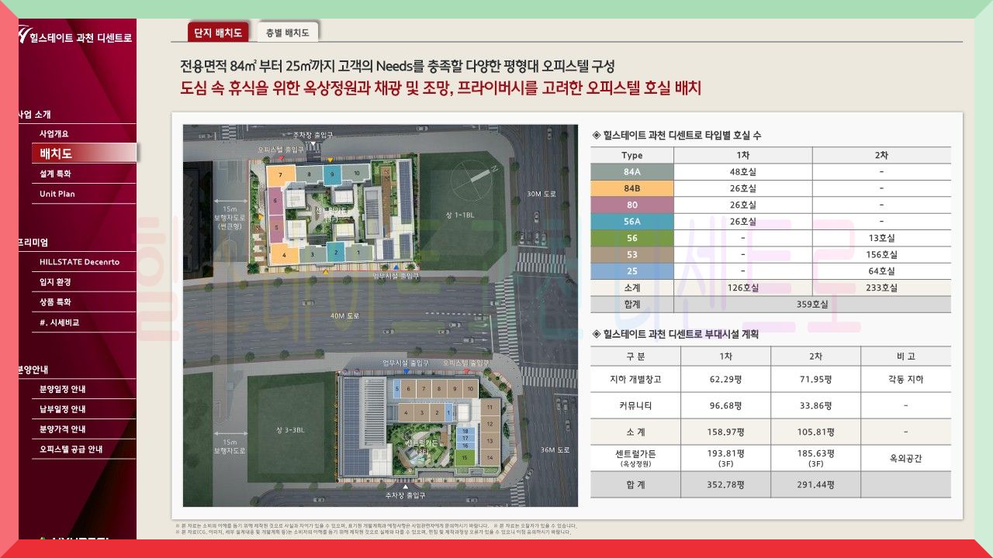The image size is (993, 558).
Task: Open the 단지 배치도 tab
Action: [219, 33]
